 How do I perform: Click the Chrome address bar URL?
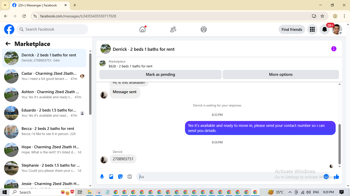click(x=78, y=16)
